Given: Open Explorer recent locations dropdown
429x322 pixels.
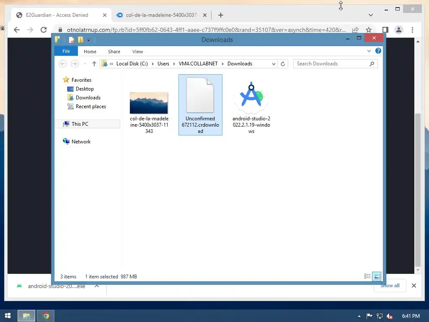Looking at the screenshot, I should tap(85, 64).
